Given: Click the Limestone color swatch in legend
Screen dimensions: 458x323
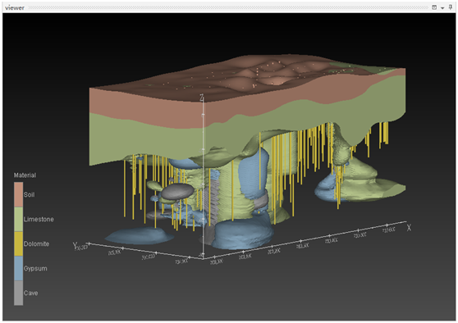Looking at the screenshot, I should click(18, 220).
